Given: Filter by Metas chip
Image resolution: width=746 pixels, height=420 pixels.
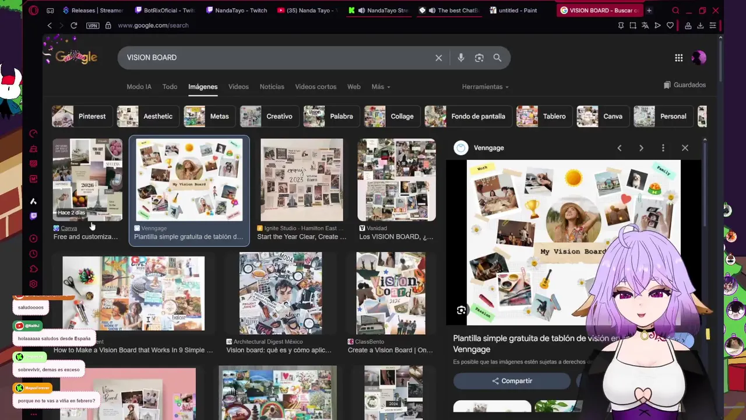Looking at the screenshot, I should pyautogui.click(x=209, y=117).
